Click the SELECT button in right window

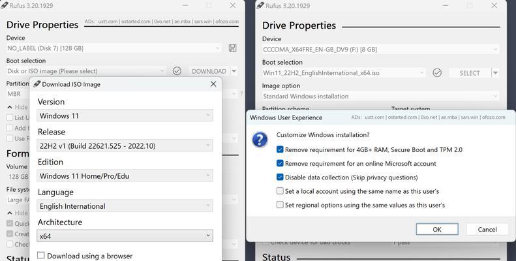tap(470, 73)
